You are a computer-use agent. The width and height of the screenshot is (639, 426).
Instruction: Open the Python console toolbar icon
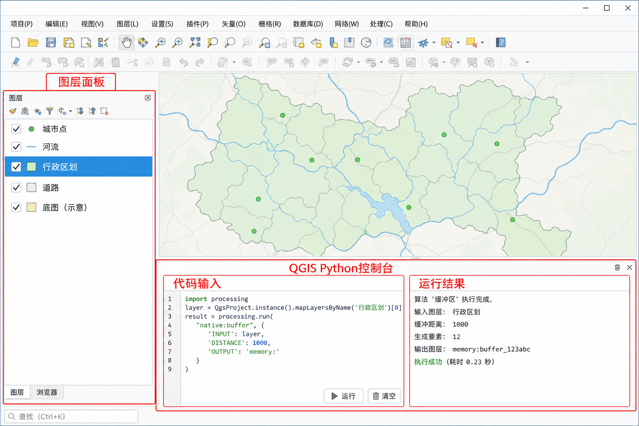(406, 42)
